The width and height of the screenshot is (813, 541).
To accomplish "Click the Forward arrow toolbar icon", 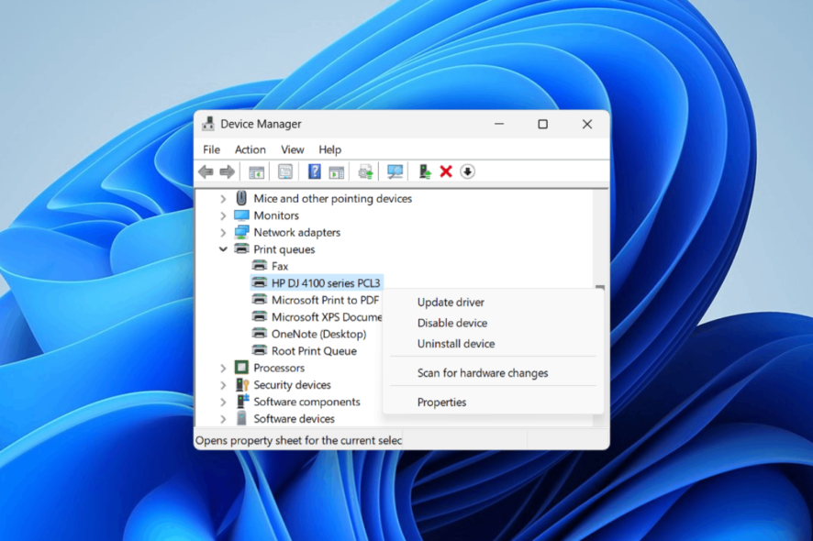I will tap(227, 171).
